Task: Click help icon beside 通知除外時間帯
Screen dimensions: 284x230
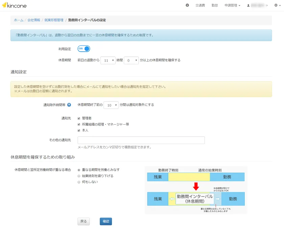Action: pos(69,105)
